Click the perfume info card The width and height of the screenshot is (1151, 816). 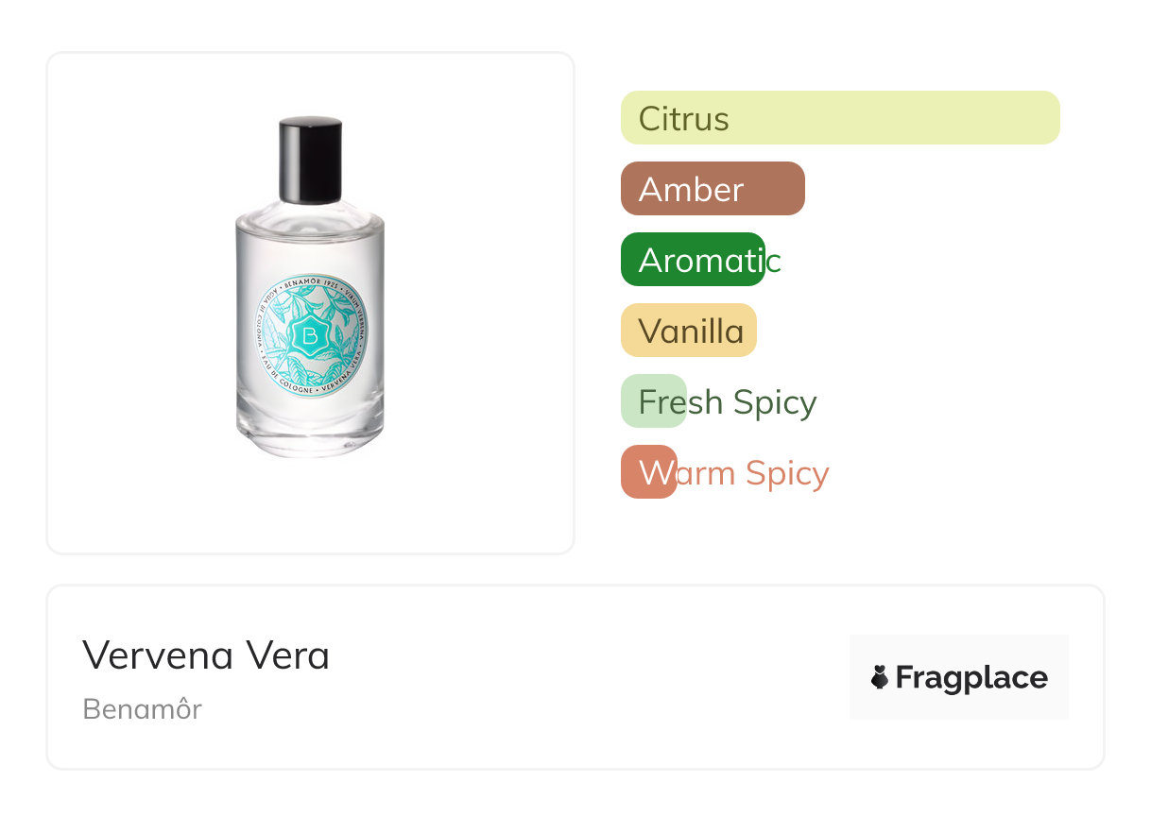pos(575,677)
